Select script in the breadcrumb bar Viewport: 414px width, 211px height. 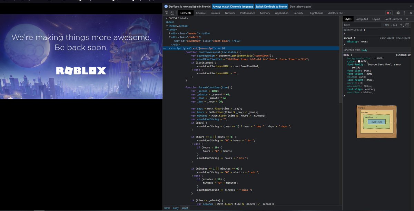tap(185, 208)
